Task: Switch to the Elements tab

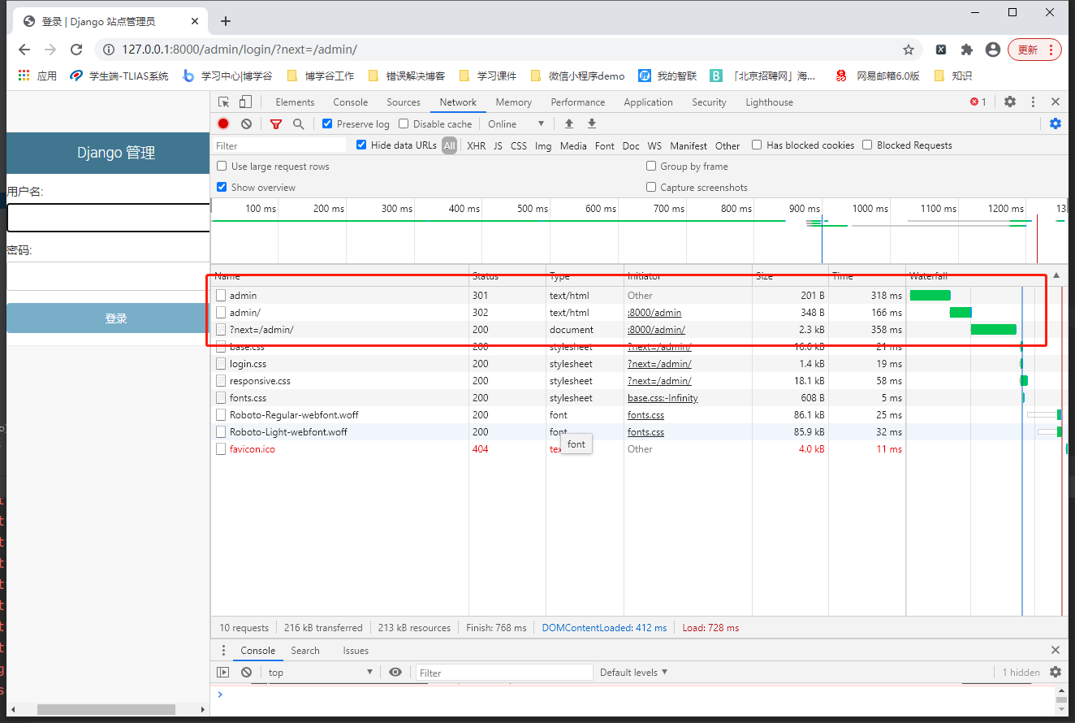Action: click(x=295, y=102)
